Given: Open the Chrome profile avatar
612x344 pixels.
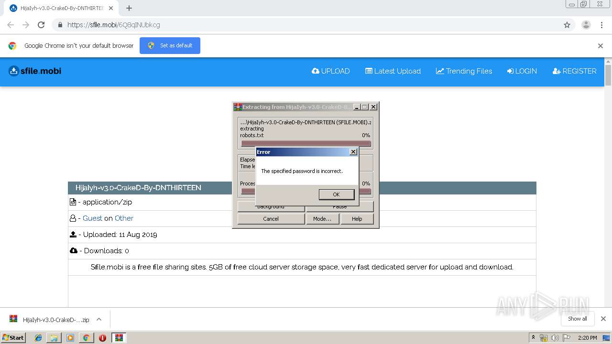Looking at the screenshot, I should point(586,25).
